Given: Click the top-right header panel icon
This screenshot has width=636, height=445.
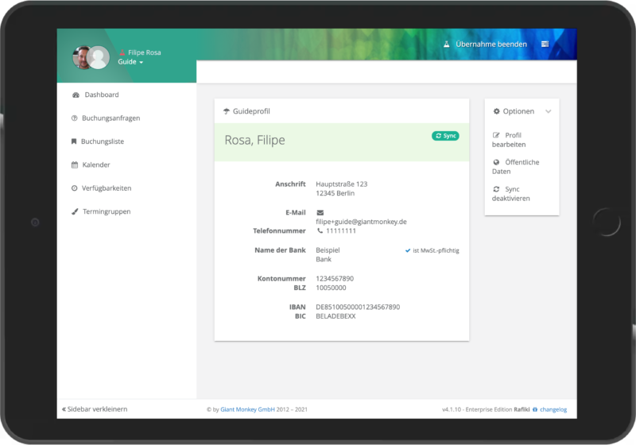Looking at the screenshot, I should (545, 44).
